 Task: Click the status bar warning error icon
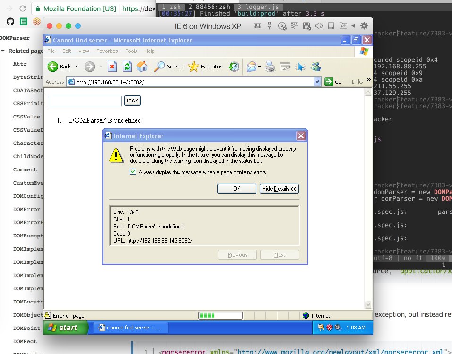click(48, 315)
